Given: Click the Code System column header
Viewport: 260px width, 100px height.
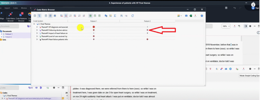Looking at the screenshot, I should [50, 21].
